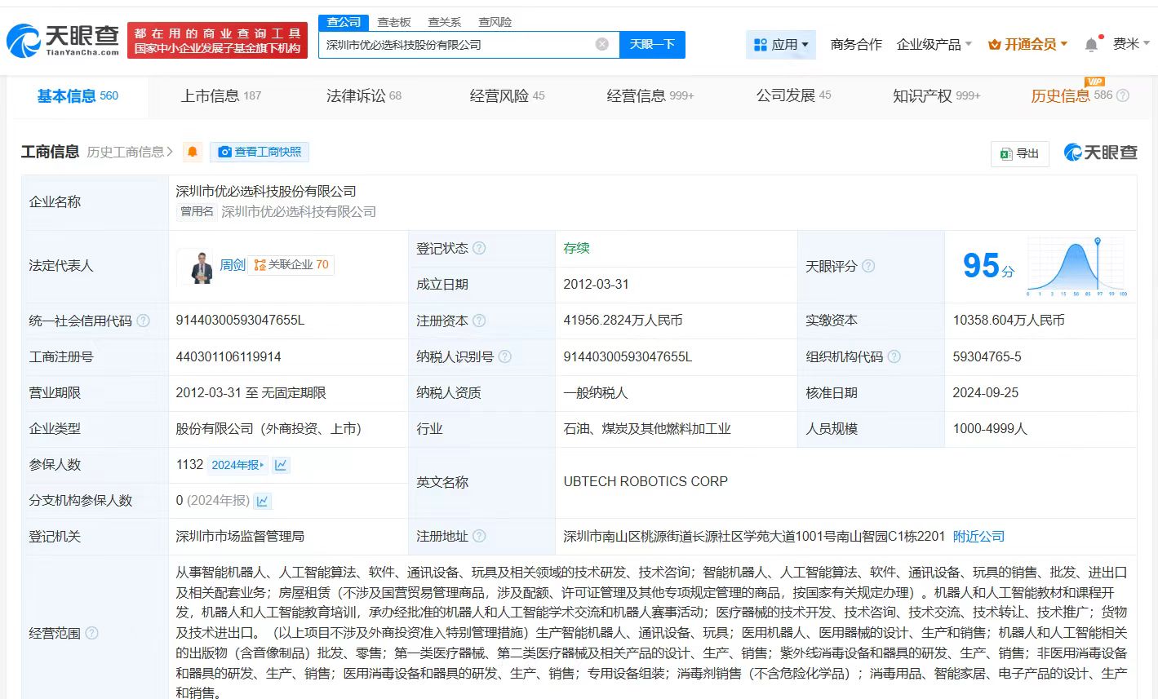Clear the search box with the X icon
This screenshot has height=699, width=1158.
pyautogui.click(x=602, y=44)
